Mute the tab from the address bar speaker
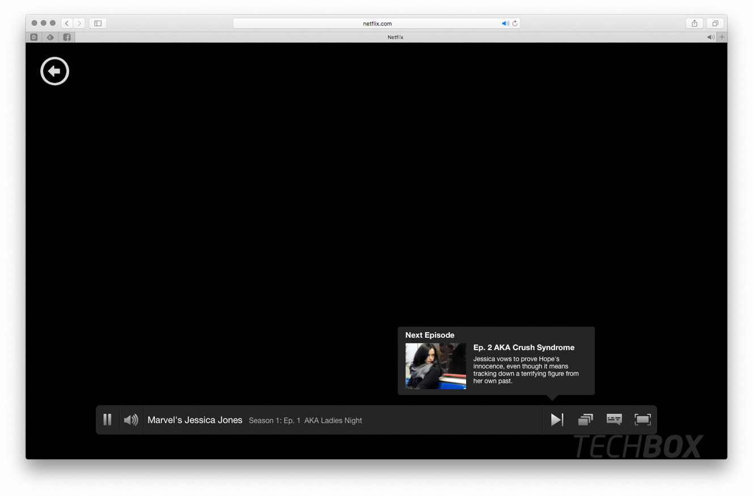Screen dimensions: 753x496 pyautogui.click(x=505, y=23)
